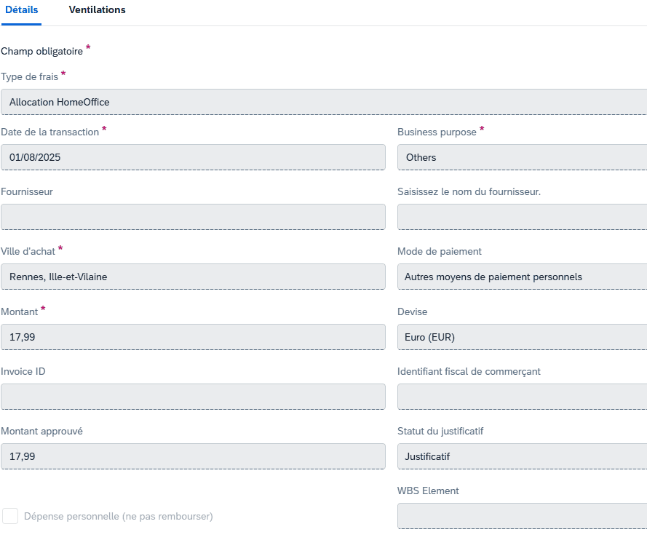Click the Montant approuvé field

tap(193, 456)
